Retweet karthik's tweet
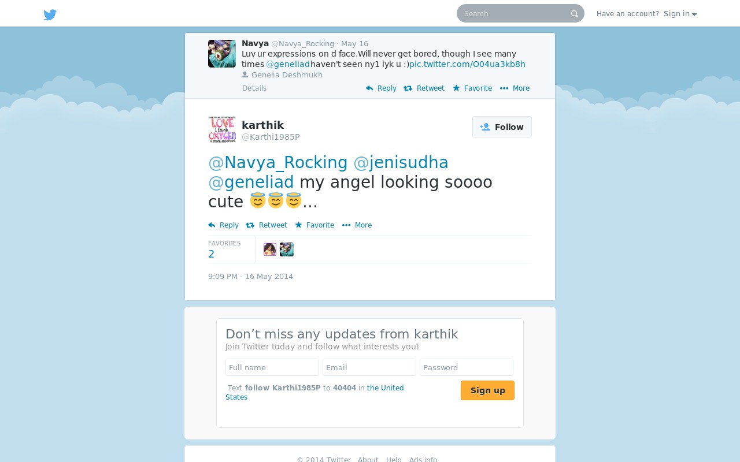This screenshot has height=462, width=740. [267, 225]
